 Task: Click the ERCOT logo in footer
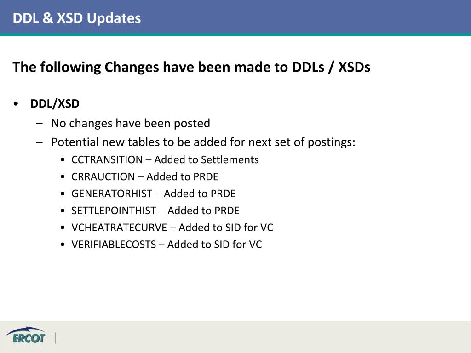pos(26,336)
